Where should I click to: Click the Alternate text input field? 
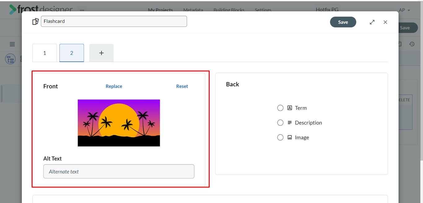119,171
